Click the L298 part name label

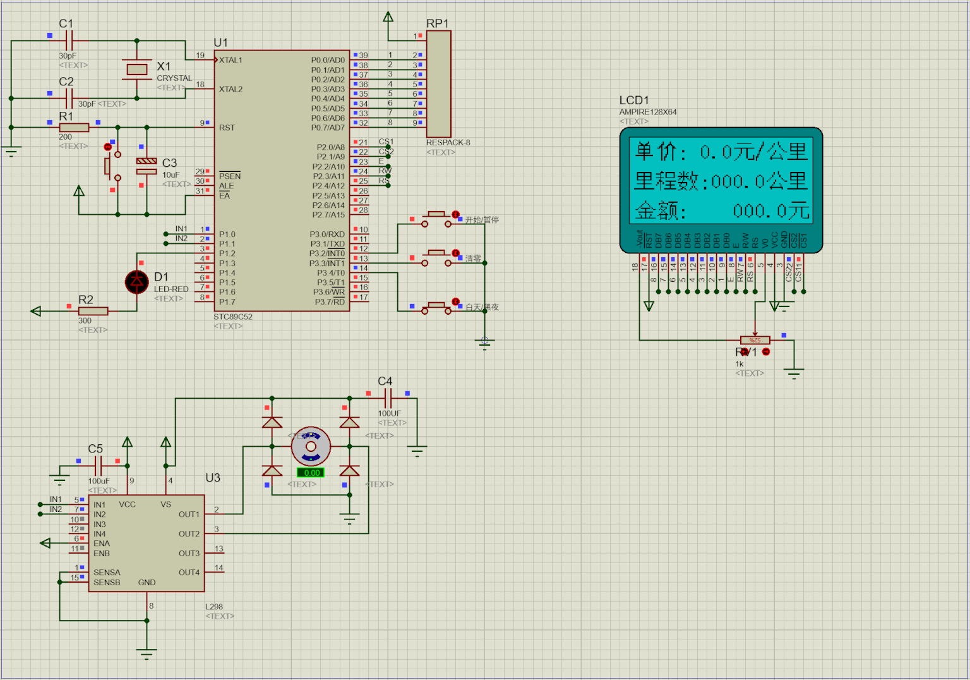click(214, 607)
